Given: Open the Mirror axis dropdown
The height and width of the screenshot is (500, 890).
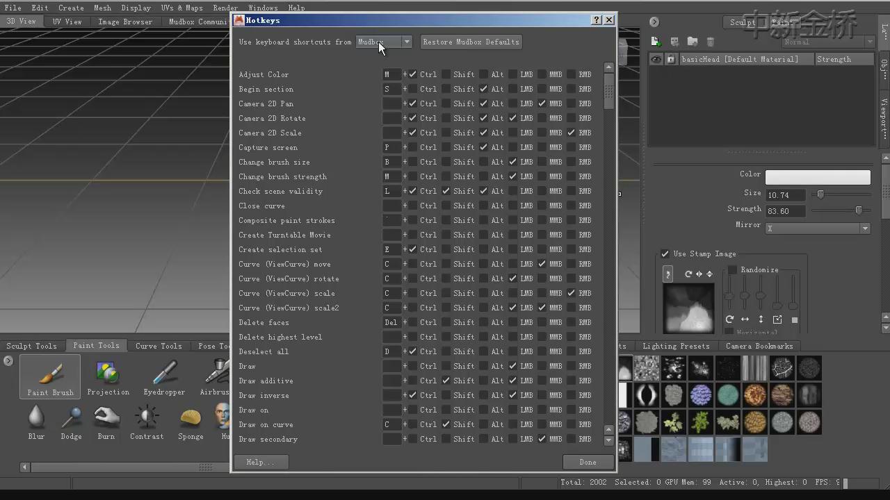Looking at the screenshot, I should coord(818,228).
